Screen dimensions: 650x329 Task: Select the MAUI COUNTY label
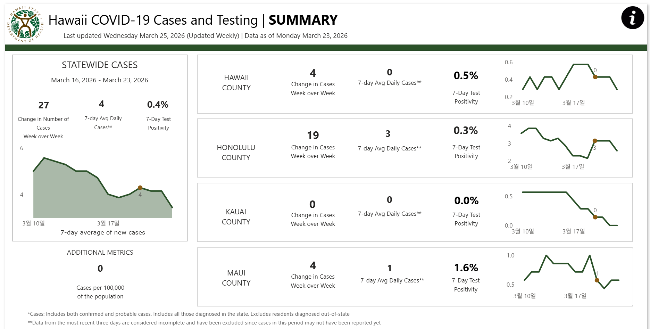[236, 278]
